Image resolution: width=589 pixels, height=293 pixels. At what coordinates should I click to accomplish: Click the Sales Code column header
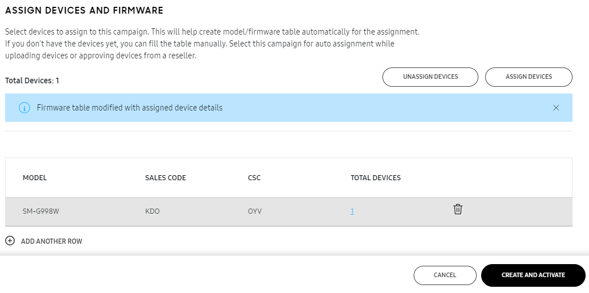(x=165, y=178)
